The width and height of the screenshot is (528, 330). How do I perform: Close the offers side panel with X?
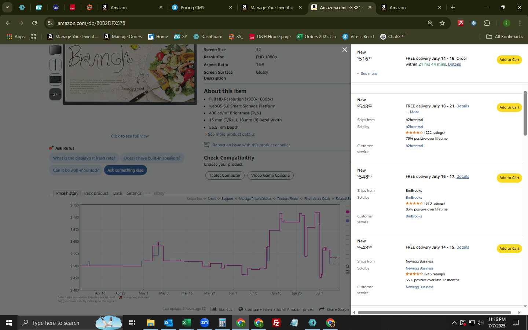tap(344, 49)
